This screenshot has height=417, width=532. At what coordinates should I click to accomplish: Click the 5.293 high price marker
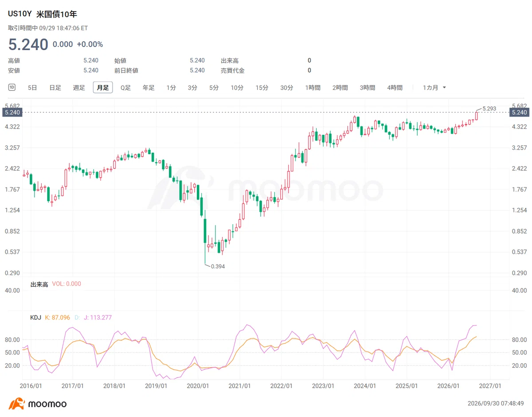click(489, 108)
